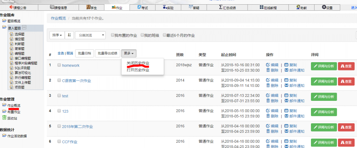The height and width of the screenshot is (148, 357).
Task: Click 批量导出成绩 button
Action: click(107, 53)
